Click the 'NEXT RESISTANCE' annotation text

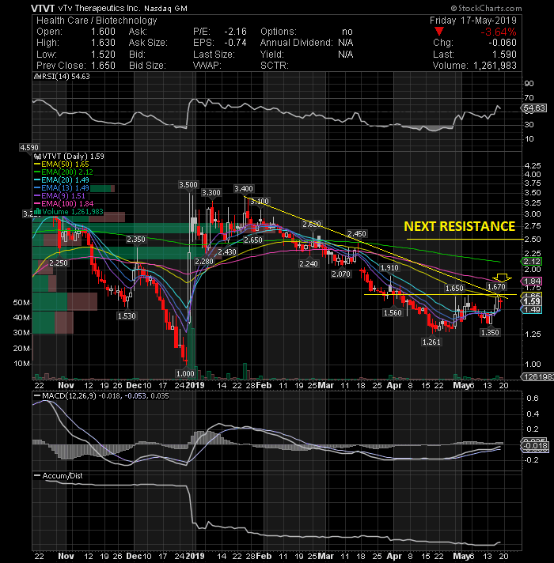coord(460,226)
